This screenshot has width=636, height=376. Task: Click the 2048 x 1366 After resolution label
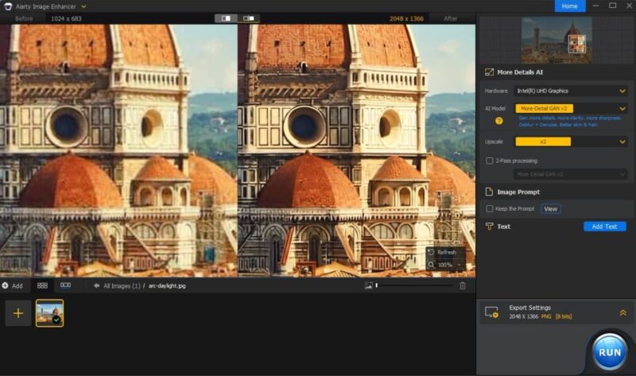pos(406,18)
